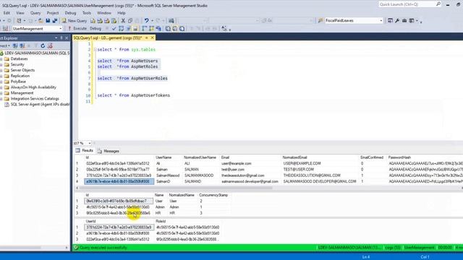463x260 pixels.
Task: Open the zoom percentage dropdown in editor
Action: 89,143
